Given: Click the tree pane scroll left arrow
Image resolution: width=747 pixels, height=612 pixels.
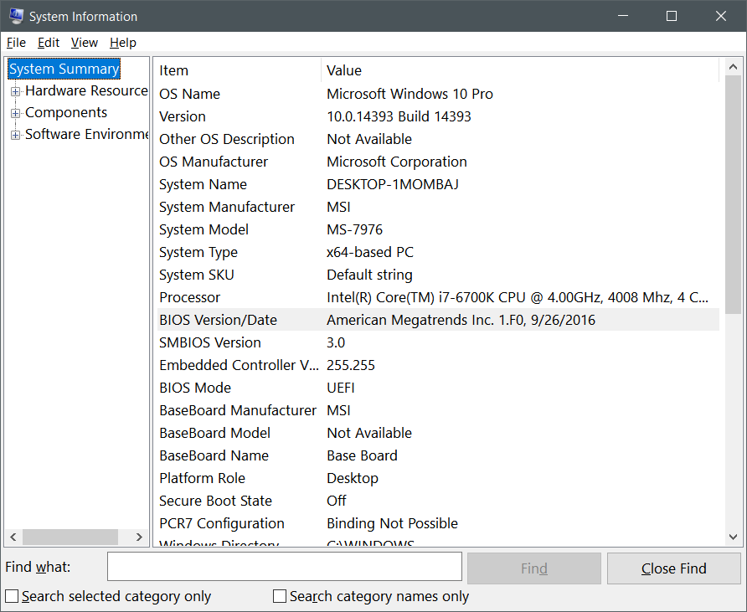Looking at the screenshot, I should tap(13, 537).
